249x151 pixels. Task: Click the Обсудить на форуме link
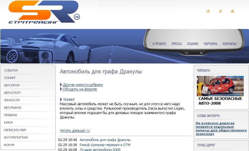[x=80, y=89]
